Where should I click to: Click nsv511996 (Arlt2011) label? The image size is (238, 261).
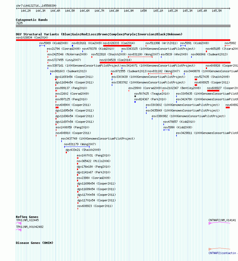coord(162,43)
